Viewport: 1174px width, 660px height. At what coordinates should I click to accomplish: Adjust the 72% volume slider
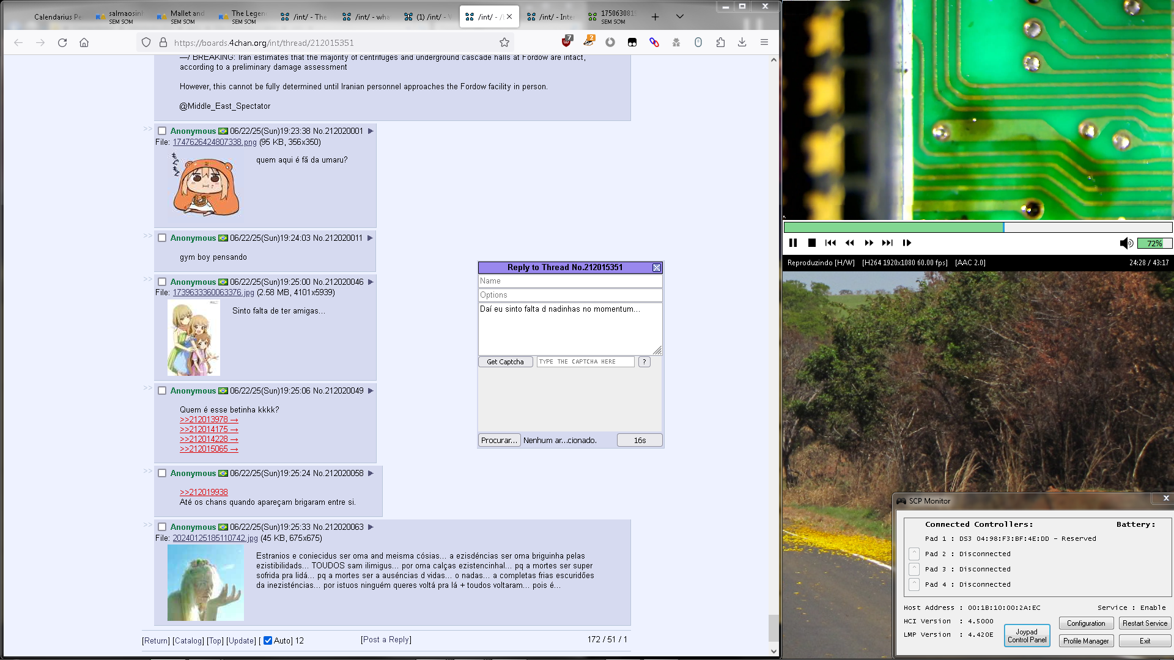coord(1154,243)
